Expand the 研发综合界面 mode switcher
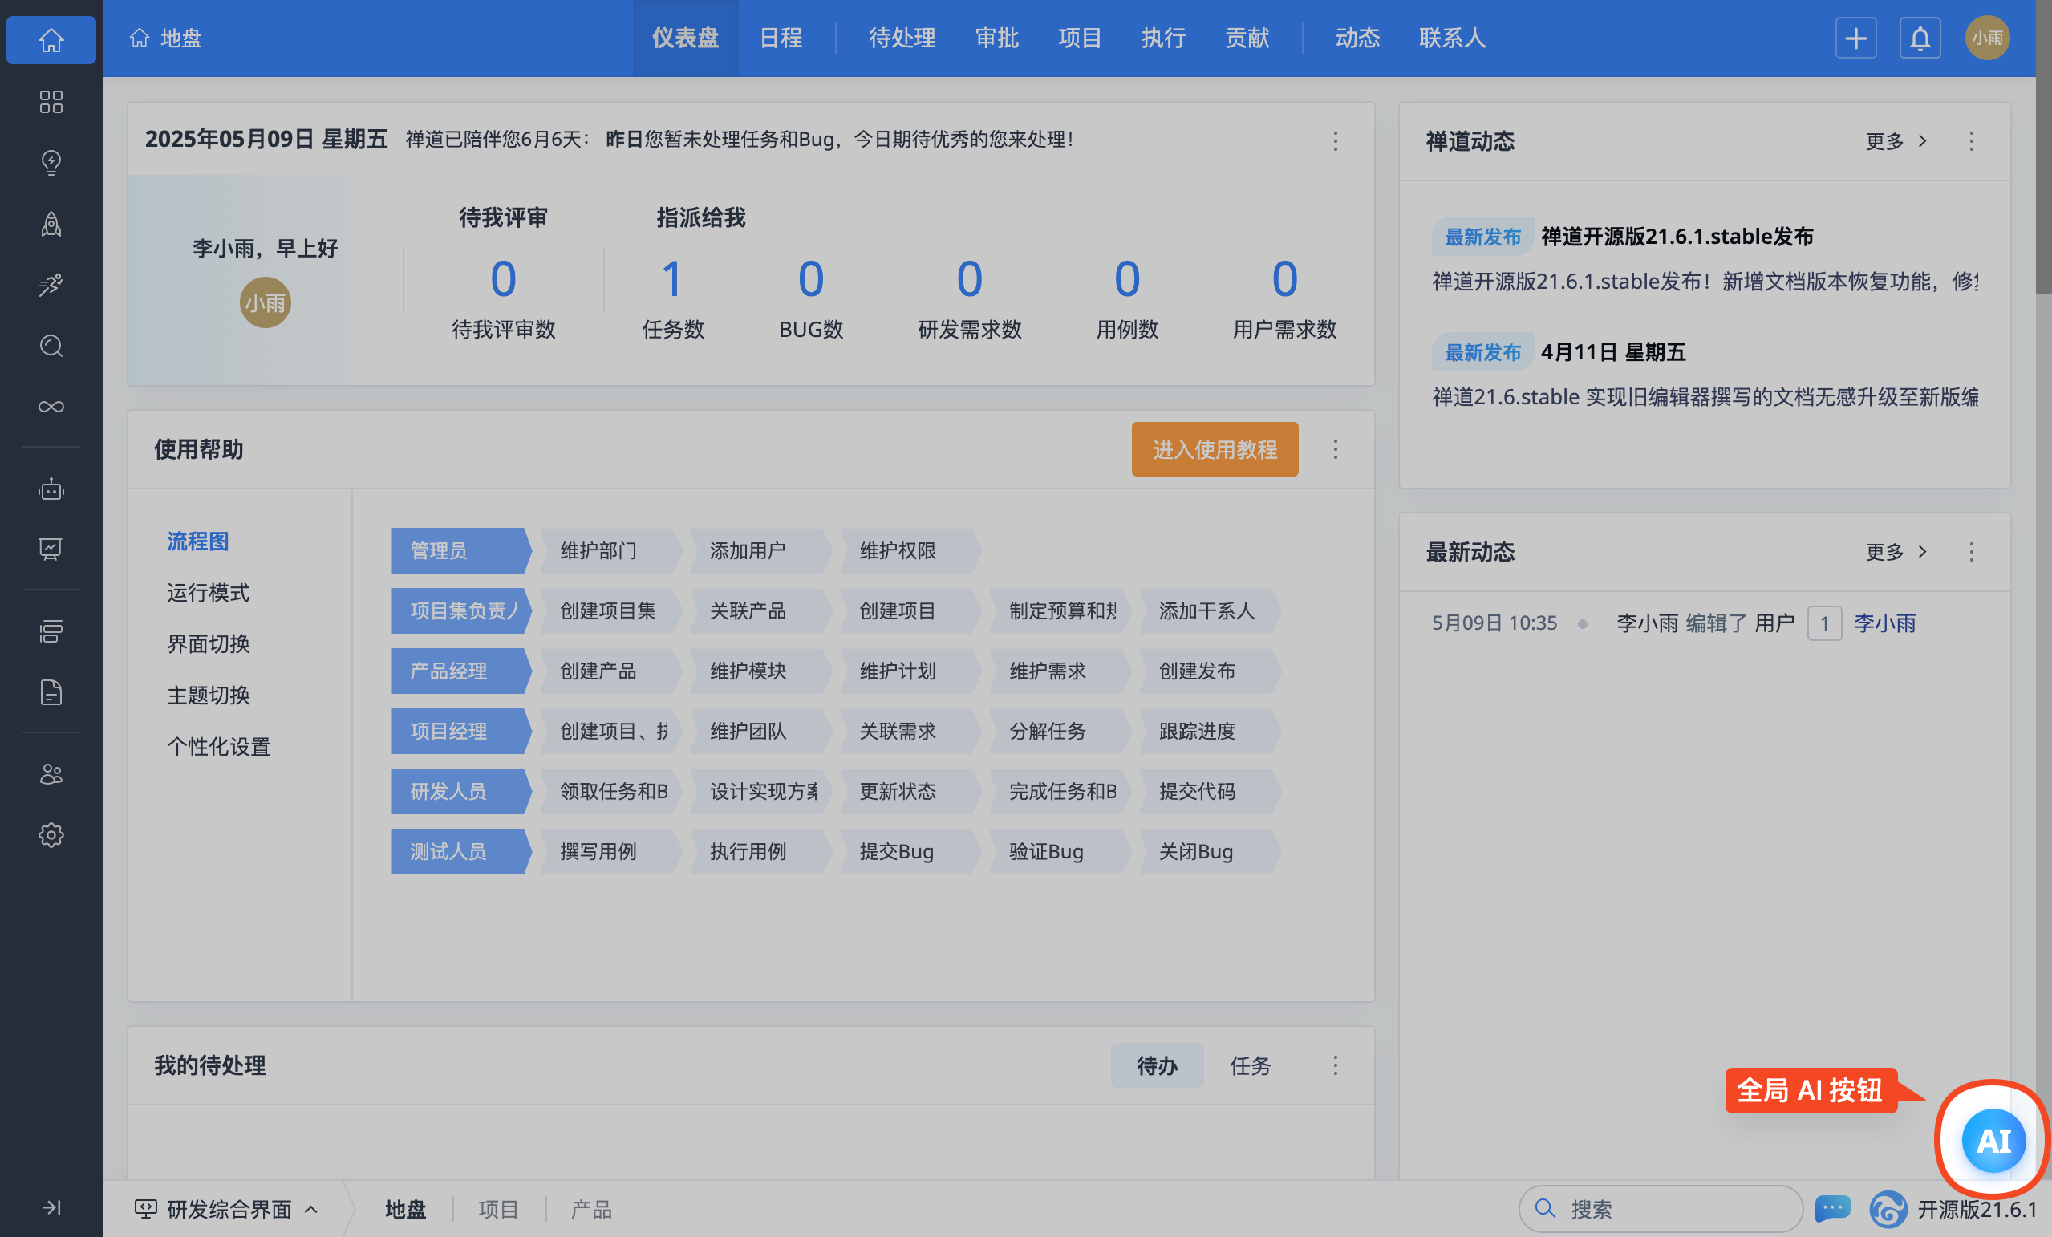2052x1237 pixels. pos(226,1209)
